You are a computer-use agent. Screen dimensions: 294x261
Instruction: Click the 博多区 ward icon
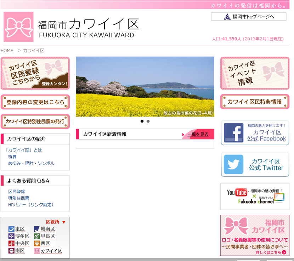tap(11, 236)
